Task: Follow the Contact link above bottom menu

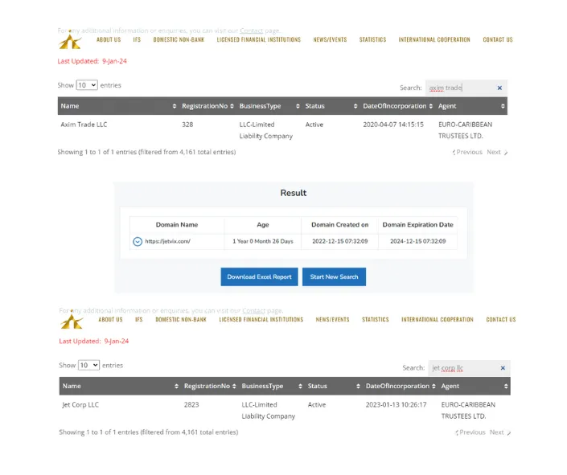Action: (x=254, y=310)
